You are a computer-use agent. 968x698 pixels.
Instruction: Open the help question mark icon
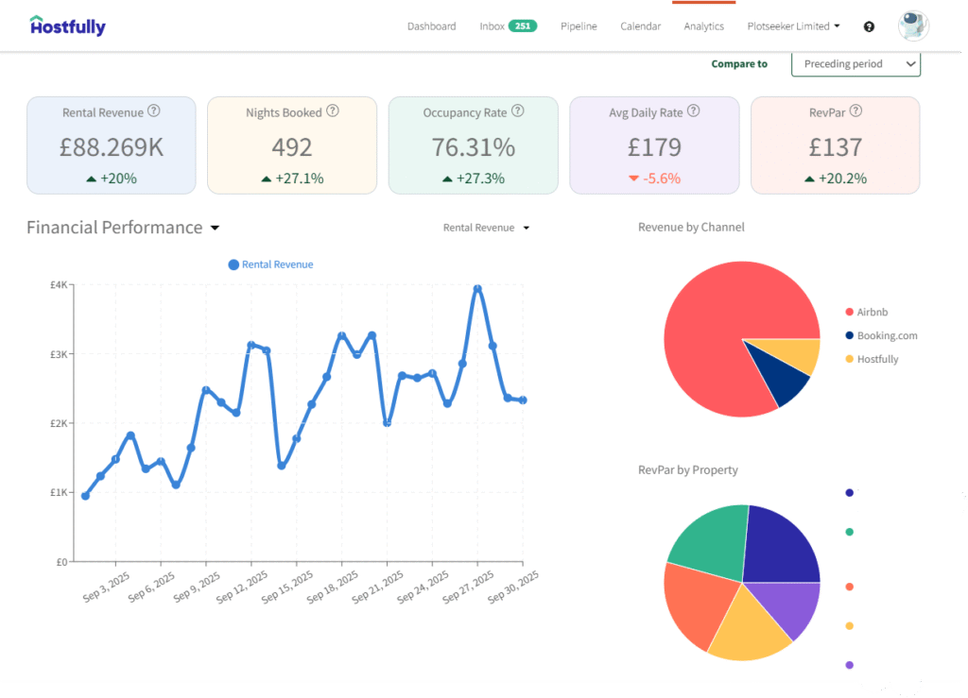[x=869, y=26]
